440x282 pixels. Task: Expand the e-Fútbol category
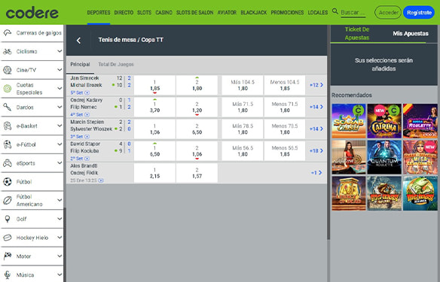60,144
